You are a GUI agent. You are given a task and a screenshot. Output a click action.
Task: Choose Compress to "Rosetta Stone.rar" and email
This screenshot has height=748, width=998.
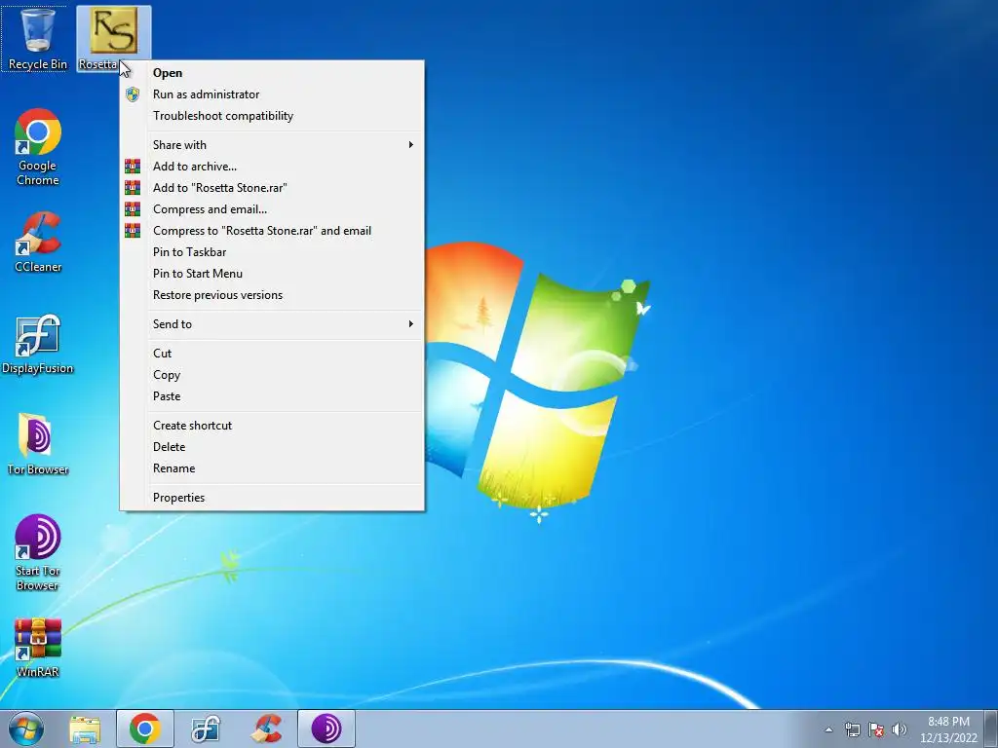272,231
